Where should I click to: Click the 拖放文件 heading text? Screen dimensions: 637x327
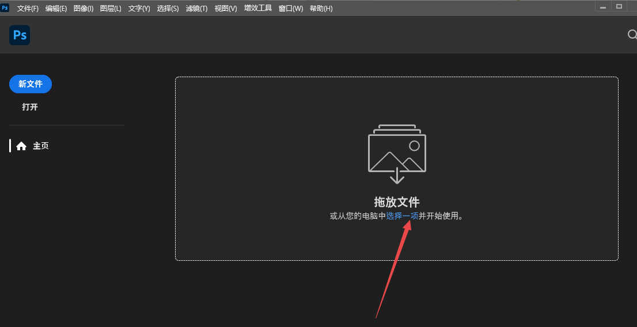click(397, 202)
